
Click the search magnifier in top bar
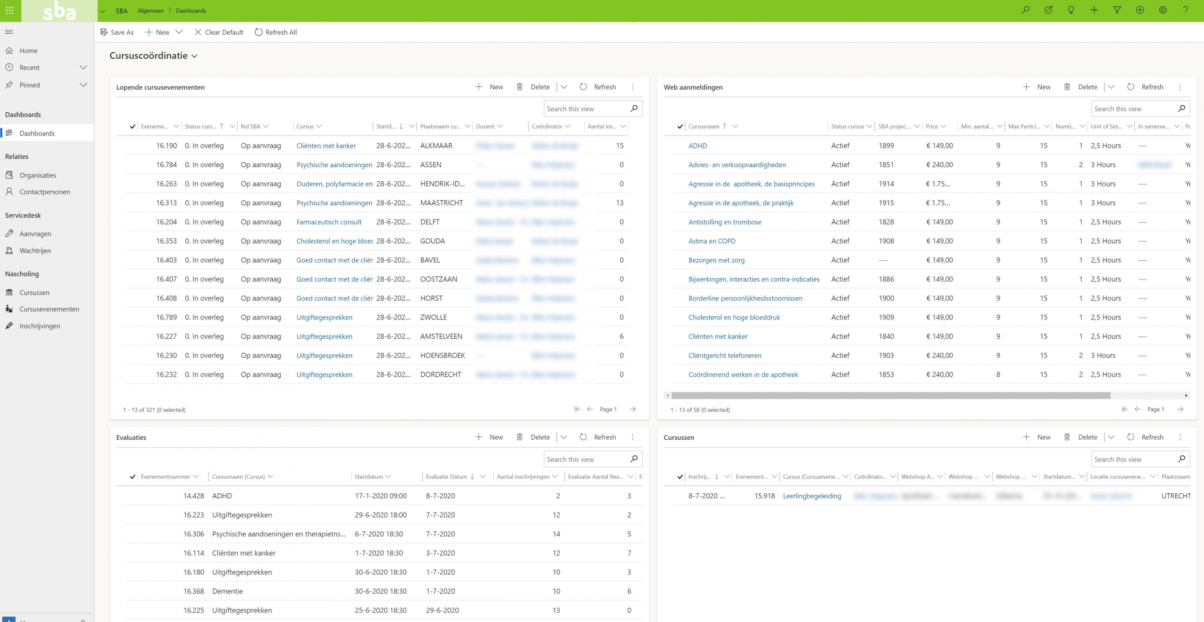[x=1025, y=10]
